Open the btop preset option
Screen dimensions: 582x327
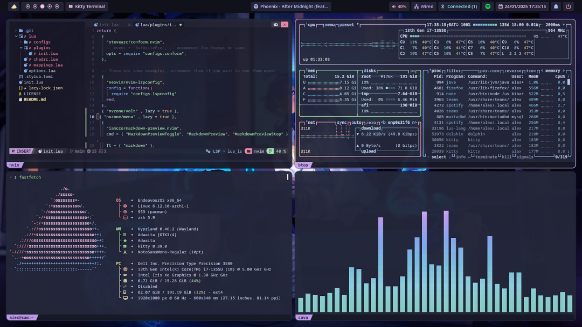[x=348, y=25]
